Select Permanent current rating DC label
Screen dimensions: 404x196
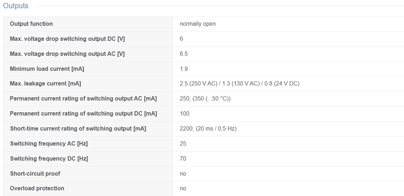tap(83, 114)
